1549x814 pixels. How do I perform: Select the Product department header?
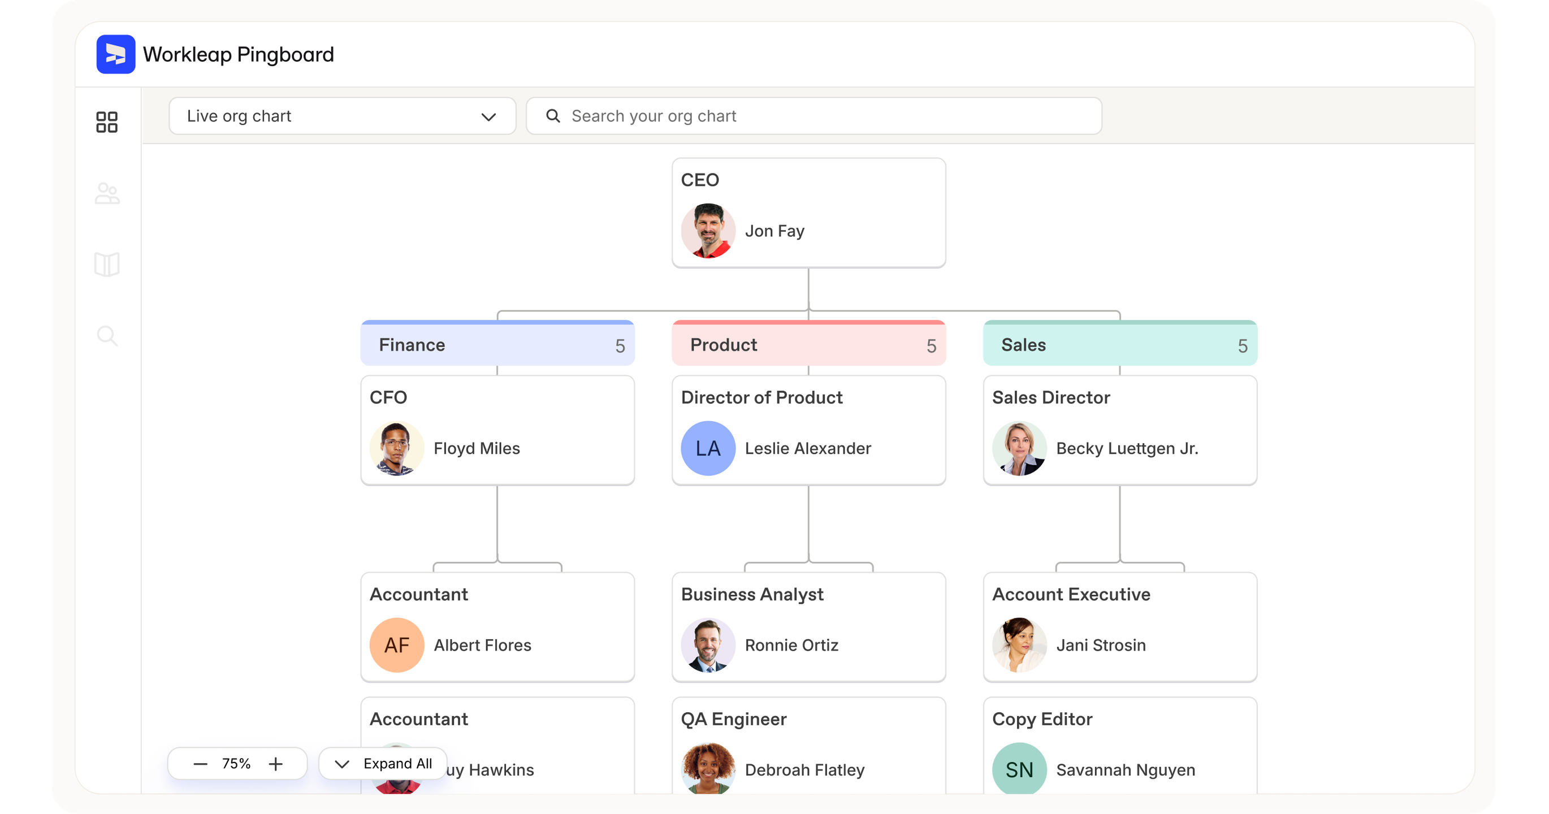(808, 345)
